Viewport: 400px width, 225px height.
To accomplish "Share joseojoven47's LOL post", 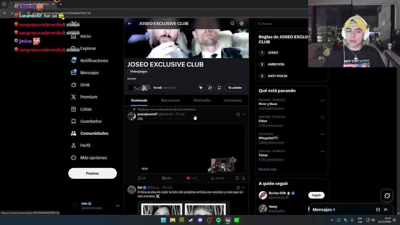I will click(243, 178).
